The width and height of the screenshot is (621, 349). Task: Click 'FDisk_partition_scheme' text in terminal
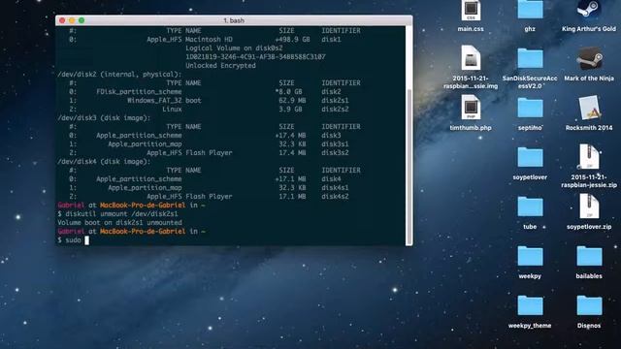pos(139,92)
